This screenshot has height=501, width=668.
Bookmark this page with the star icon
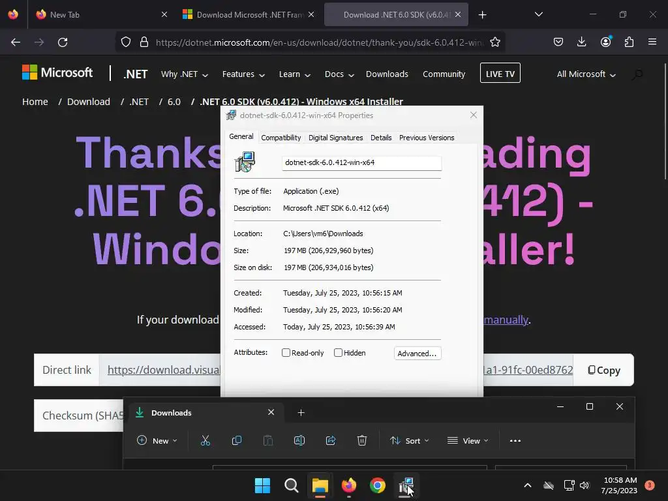(x=494, y=42)
